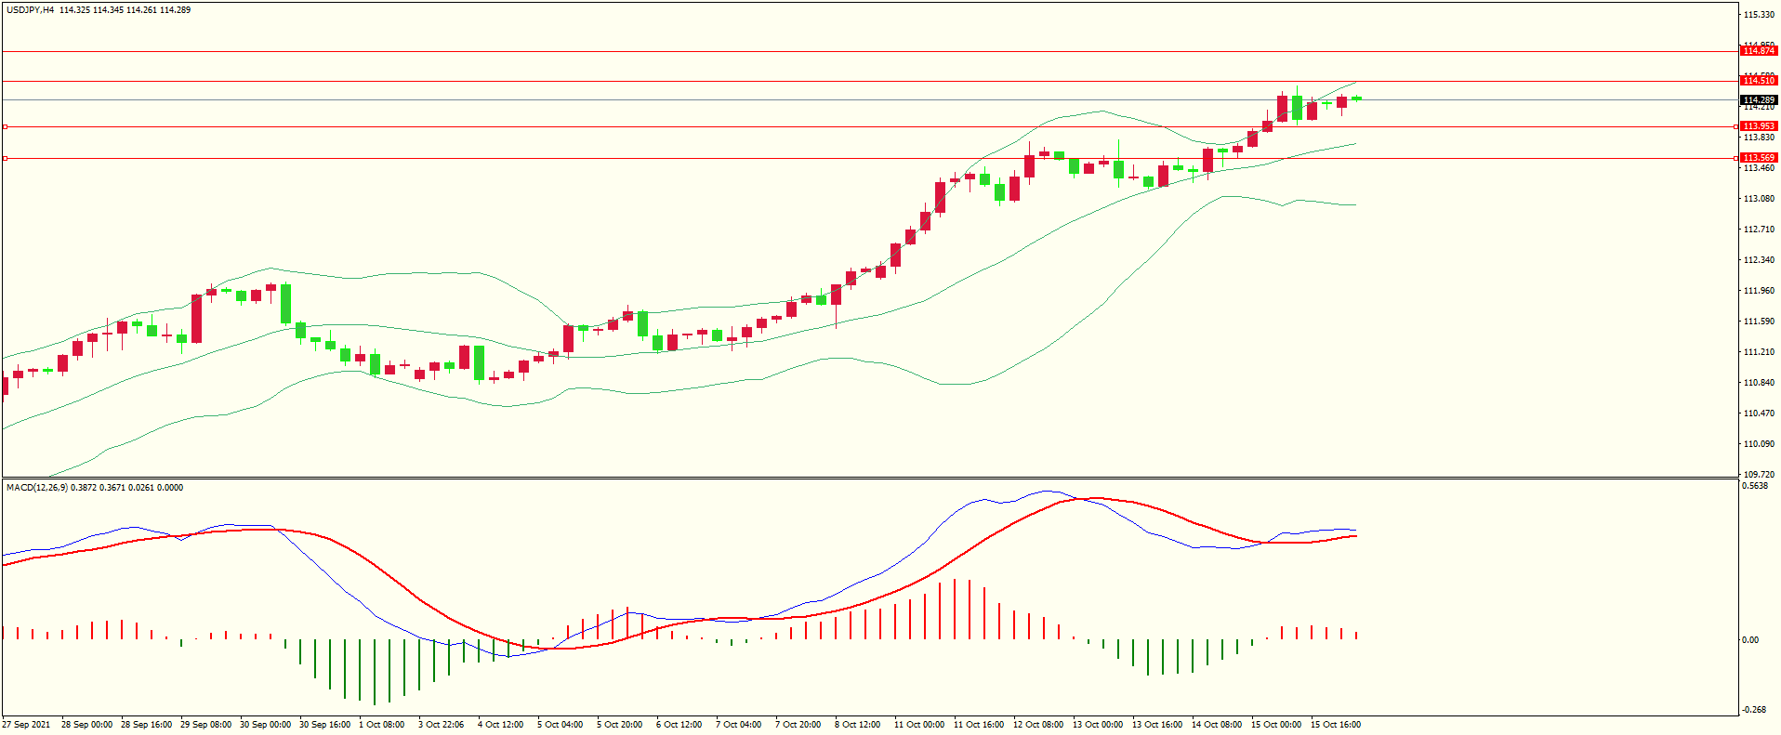Image resolution: width=1781 pixels, height=735 pixels.
Task: Click the 27 Sep 2021 date label
Action: point(27,725)
